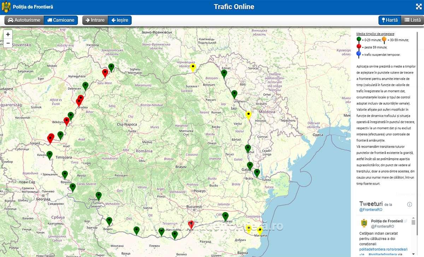The height and width of the screenshot is (257, 424).
Task: Zoom out of the map
Action: click(8, 43)
